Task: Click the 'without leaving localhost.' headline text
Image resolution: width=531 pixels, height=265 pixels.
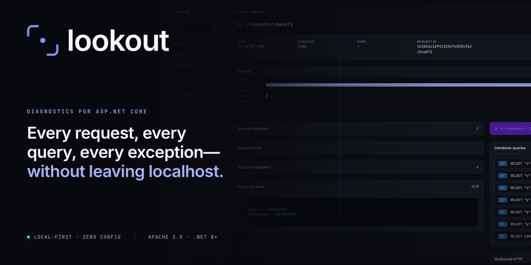Action: pyautogui.click(x=125, y=171)
